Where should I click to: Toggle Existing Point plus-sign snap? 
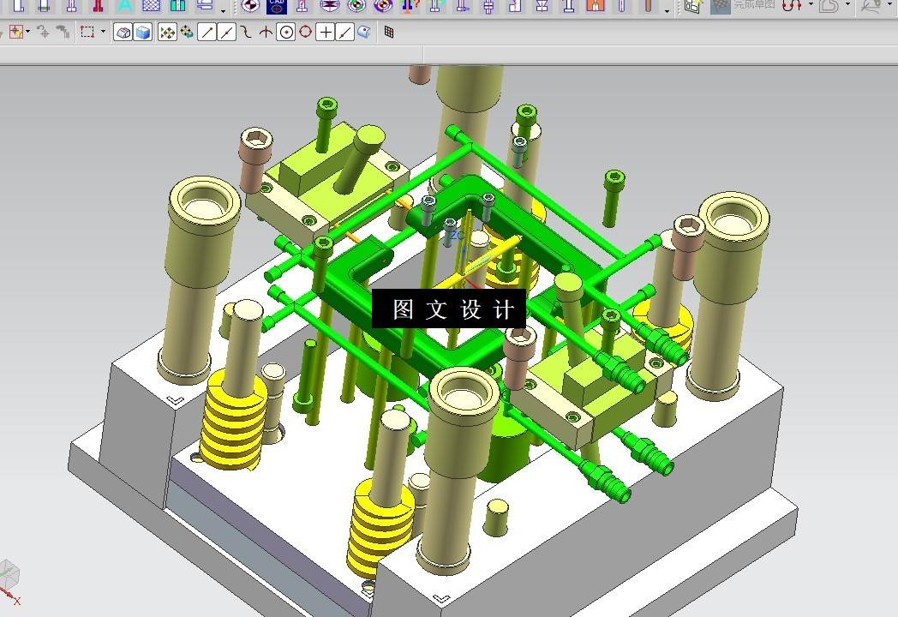(325, 33)
